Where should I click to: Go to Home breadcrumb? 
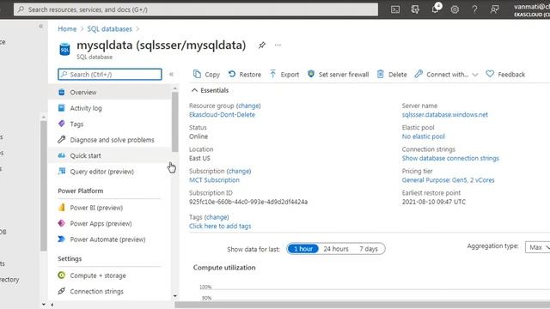(x=67, y=28)
